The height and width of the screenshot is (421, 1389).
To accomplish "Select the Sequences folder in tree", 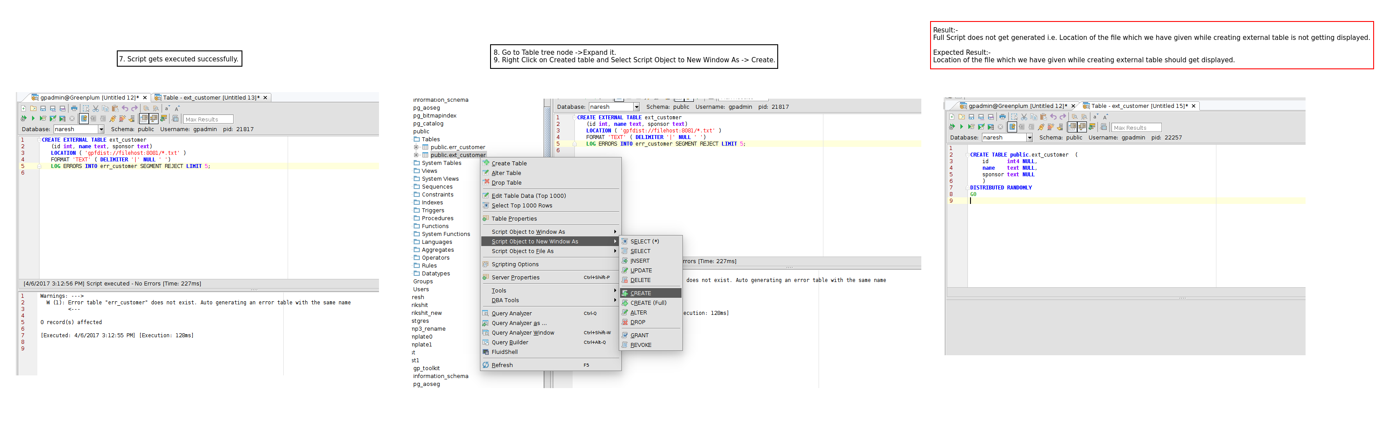I will click(x=433, y=187).
